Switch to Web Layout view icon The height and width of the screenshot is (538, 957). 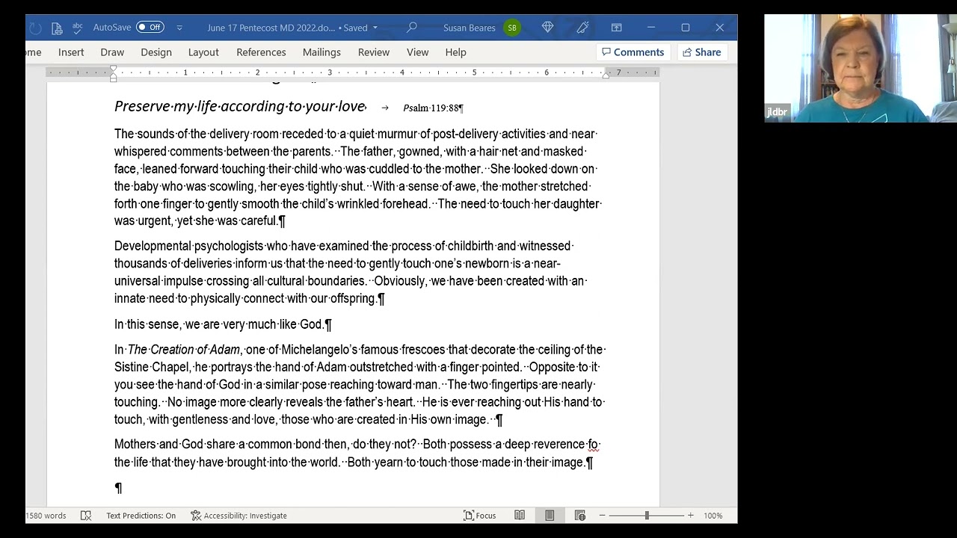(x=579, y=516)
